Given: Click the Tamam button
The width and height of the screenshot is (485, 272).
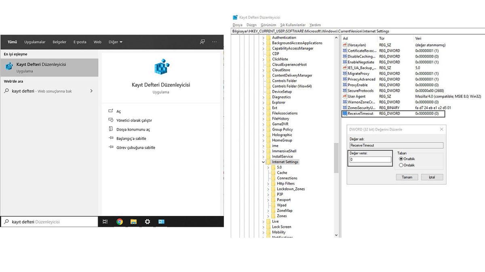Looking at the screenshot, I should 407,177.
